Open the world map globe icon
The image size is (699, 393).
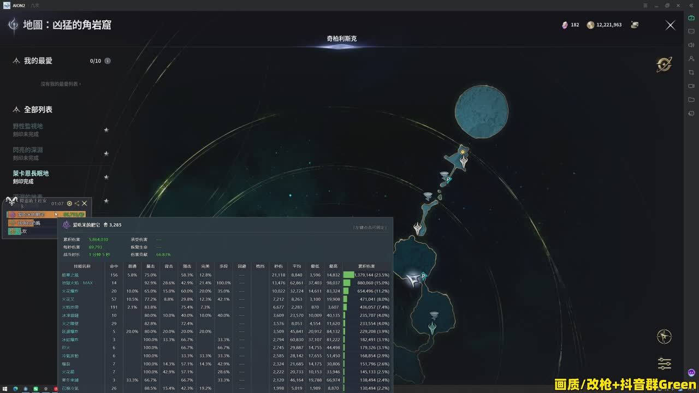click(x=664, y=64)
